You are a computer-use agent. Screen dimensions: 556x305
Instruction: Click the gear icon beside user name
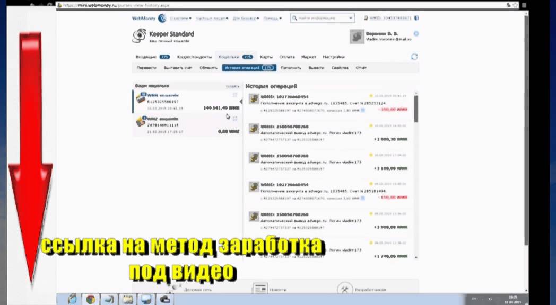point(416,33)
